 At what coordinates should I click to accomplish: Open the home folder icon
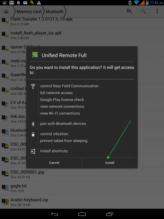pos(6,11)
